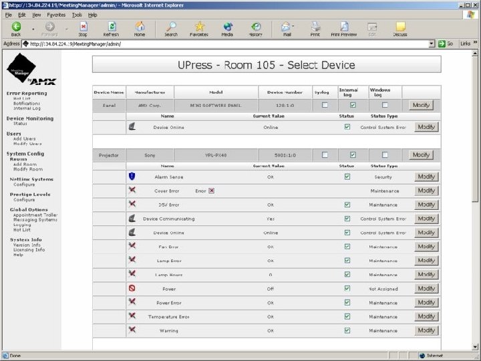Click Modify button for Projector device

point(421,154)
